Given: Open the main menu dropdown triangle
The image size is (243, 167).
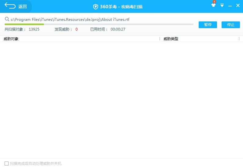Looking at the screenshot, I should [x=222, y=6].
